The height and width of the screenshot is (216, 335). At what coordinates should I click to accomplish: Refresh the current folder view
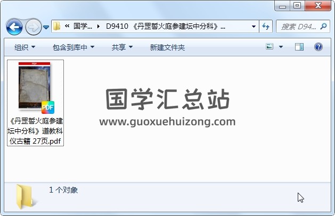[x=266, y=27]
